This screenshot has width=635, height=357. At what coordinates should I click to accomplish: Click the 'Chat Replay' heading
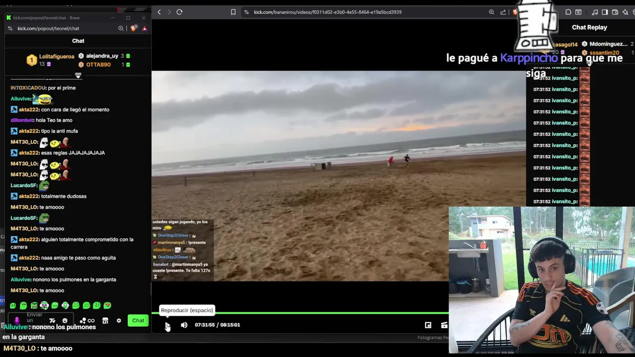(x=589, y=27)
